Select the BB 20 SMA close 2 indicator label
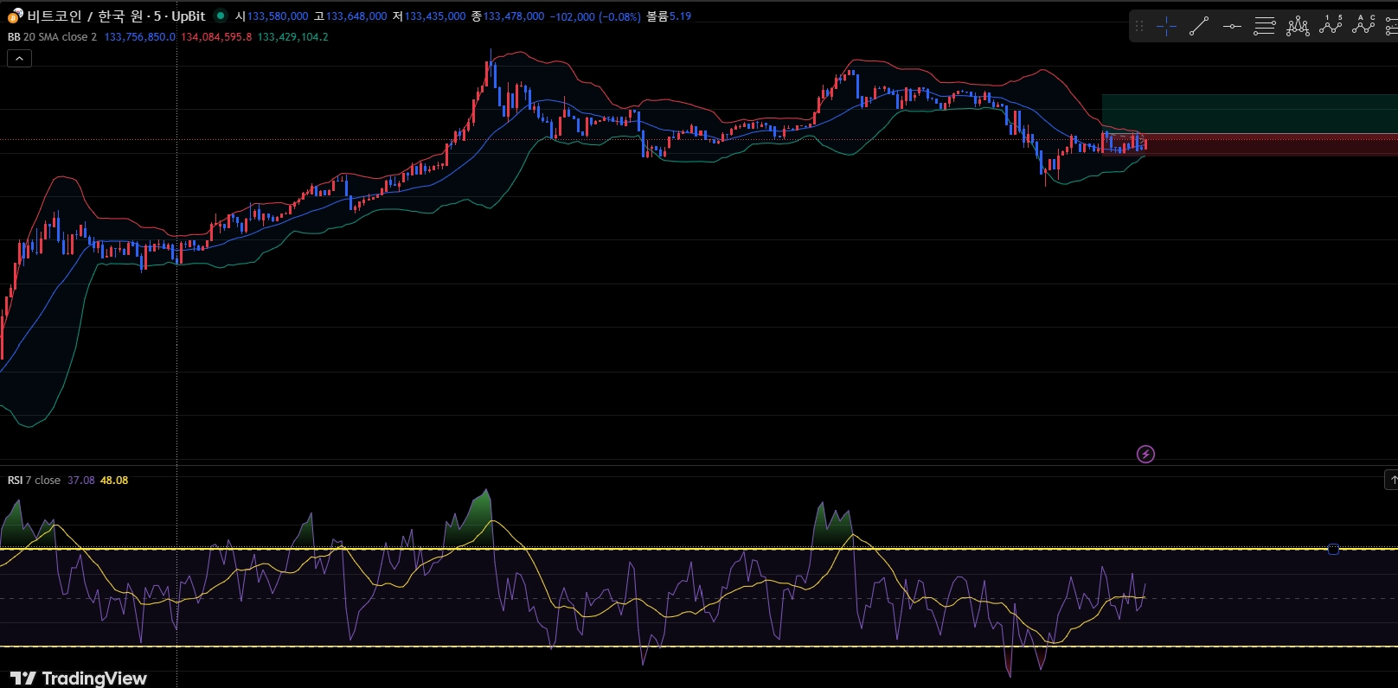The height and width of the screenshot is (688, 1398). pos(52,37)
